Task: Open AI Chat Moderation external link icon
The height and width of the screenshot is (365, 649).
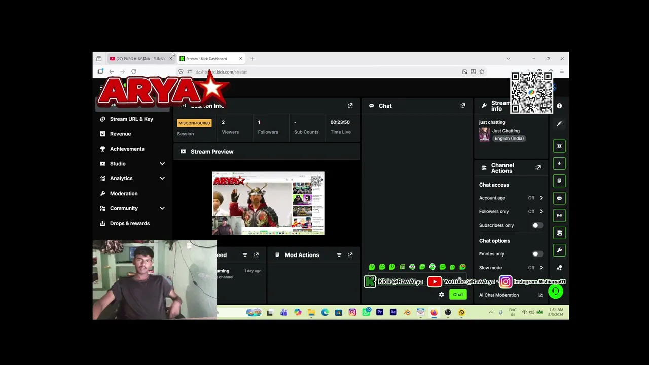Action: coord(540,295)
